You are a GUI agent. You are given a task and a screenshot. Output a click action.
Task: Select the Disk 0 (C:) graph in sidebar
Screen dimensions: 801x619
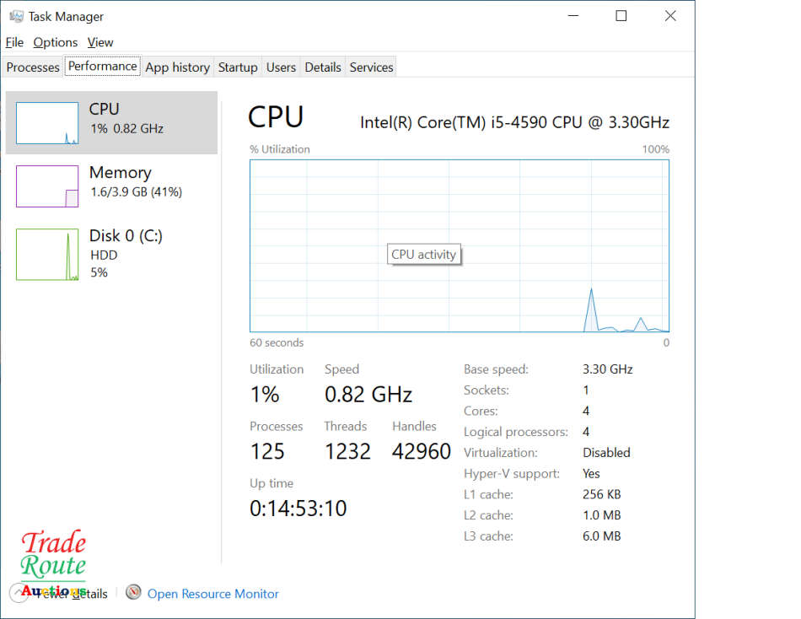click(46, 253)
